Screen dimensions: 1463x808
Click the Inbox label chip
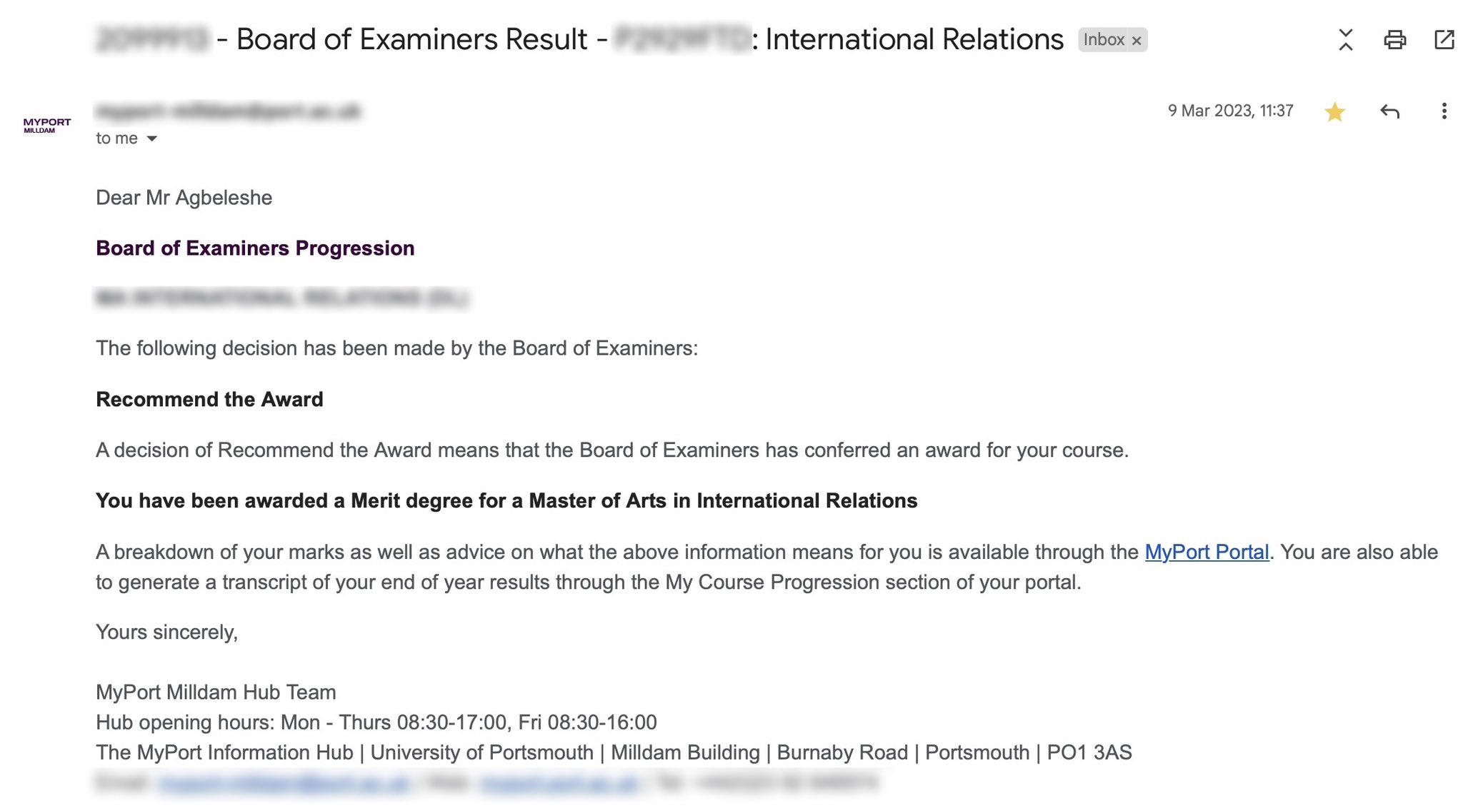1103,40
